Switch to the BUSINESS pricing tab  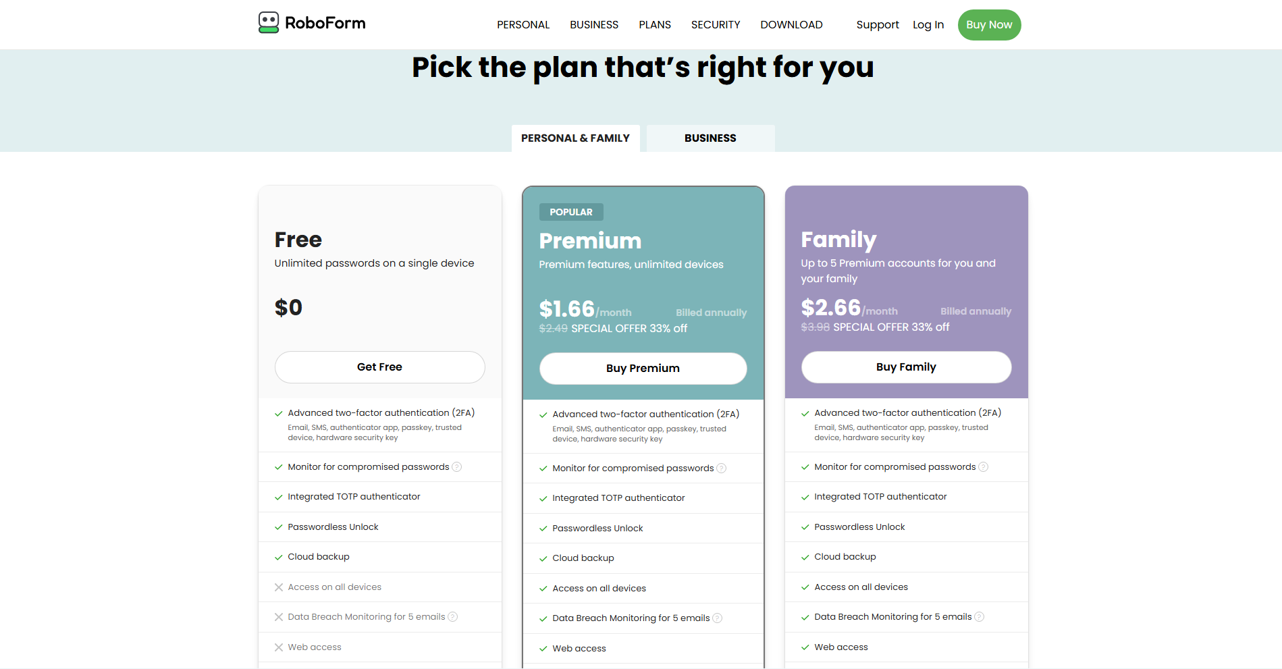coord(710,138)
